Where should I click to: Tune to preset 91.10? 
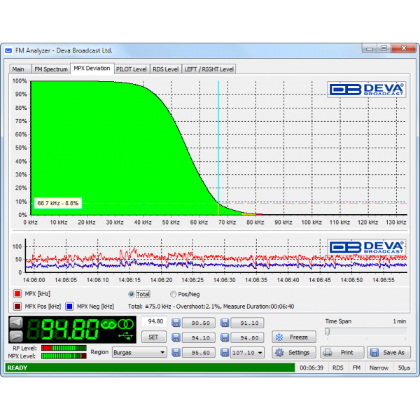[248, 323]
